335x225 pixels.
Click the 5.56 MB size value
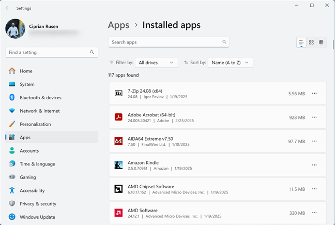297,94
